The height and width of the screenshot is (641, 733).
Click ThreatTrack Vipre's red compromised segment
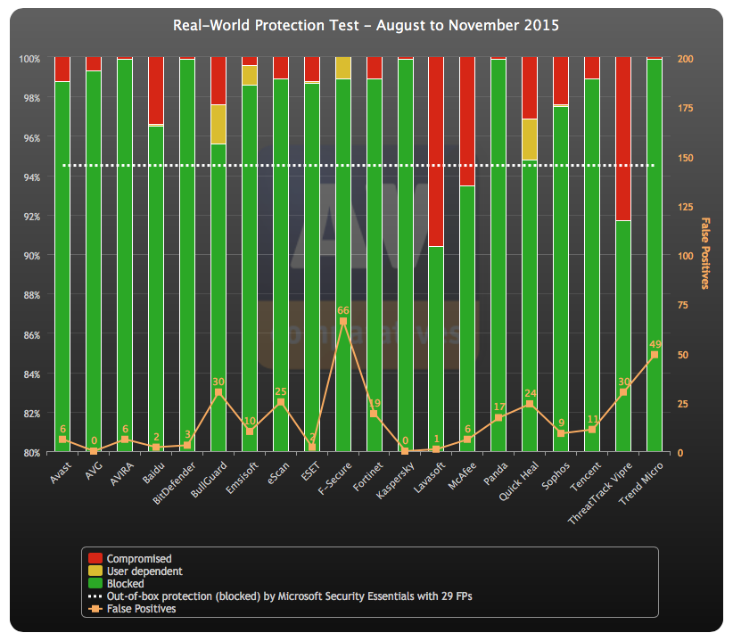(623, 138)
